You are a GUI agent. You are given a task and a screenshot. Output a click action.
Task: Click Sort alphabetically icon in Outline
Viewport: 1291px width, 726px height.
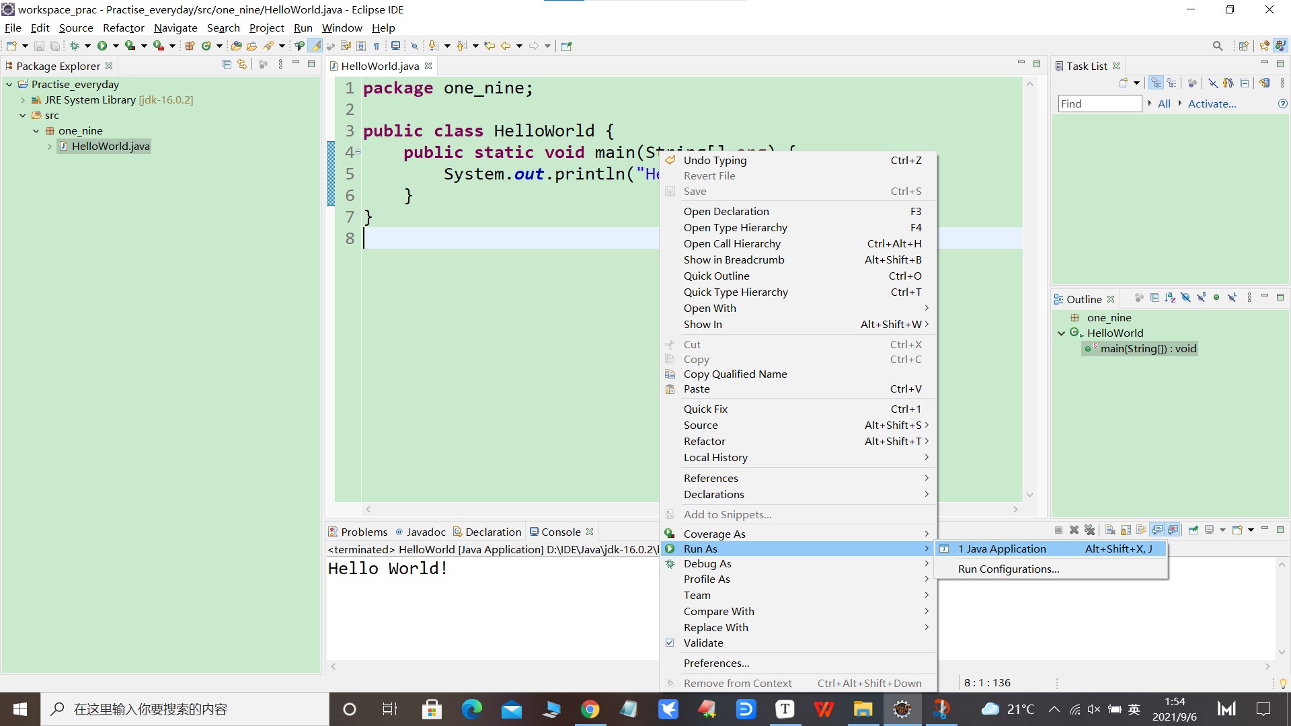1170,298
